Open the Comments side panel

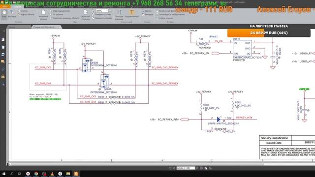[3, 61]
